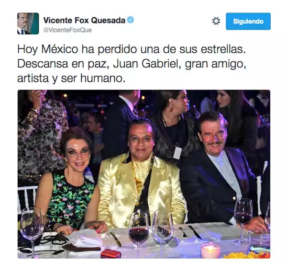Viewport: 287px width, 263px height.
Task: Open the @VicenteFoxQue handle link
Action: pos(67,30)
